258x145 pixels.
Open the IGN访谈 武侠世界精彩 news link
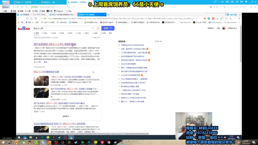point(71,77)
